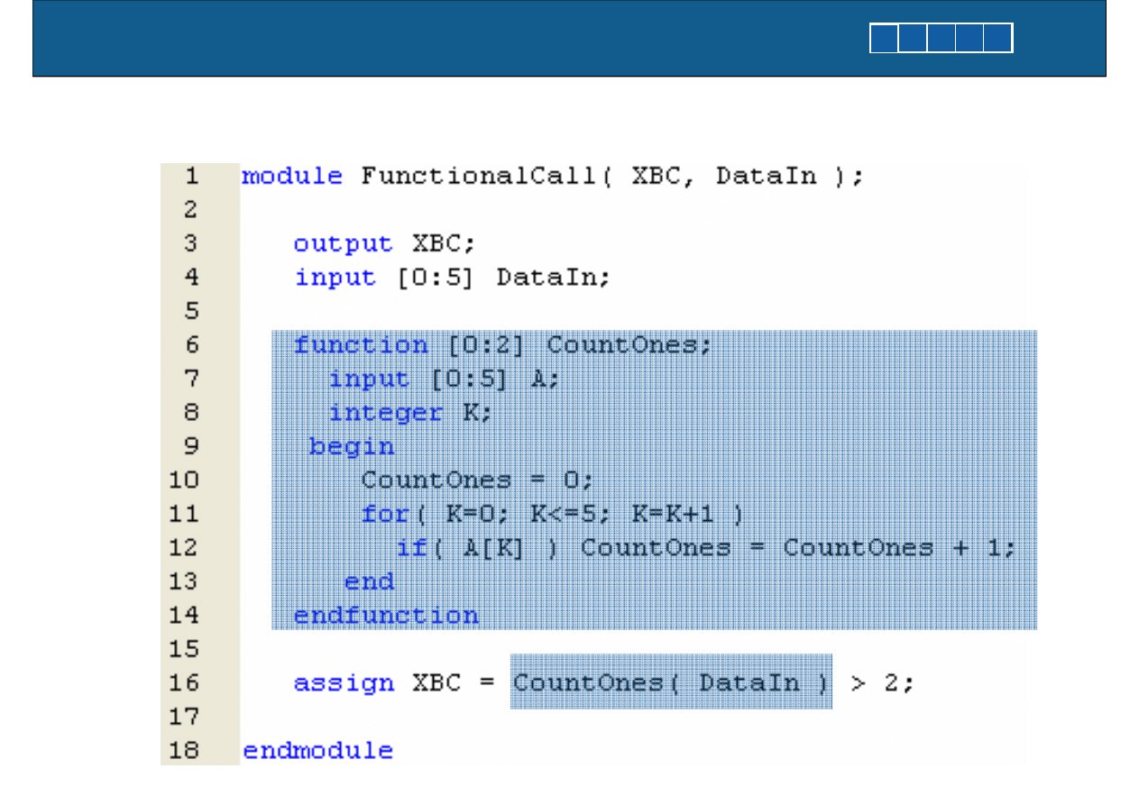The image size is (1139, 805).
Task: Select line number 16 in the gutter
Action: coord(185,682)
